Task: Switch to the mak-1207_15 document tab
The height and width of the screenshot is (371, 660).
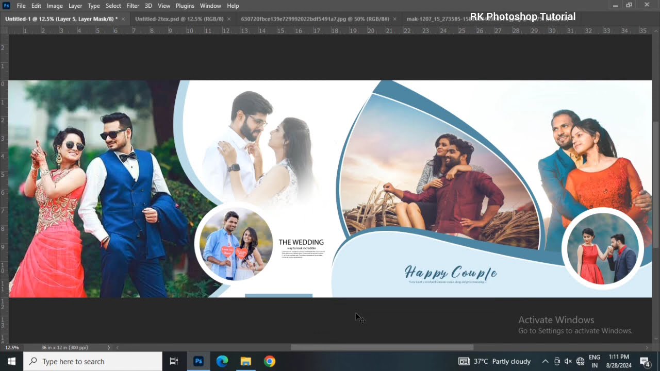Action: [x=438, y=19]
